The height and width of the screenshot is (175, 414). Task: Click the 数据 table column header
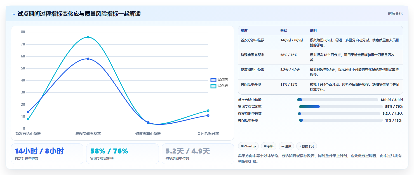point(284,31)
